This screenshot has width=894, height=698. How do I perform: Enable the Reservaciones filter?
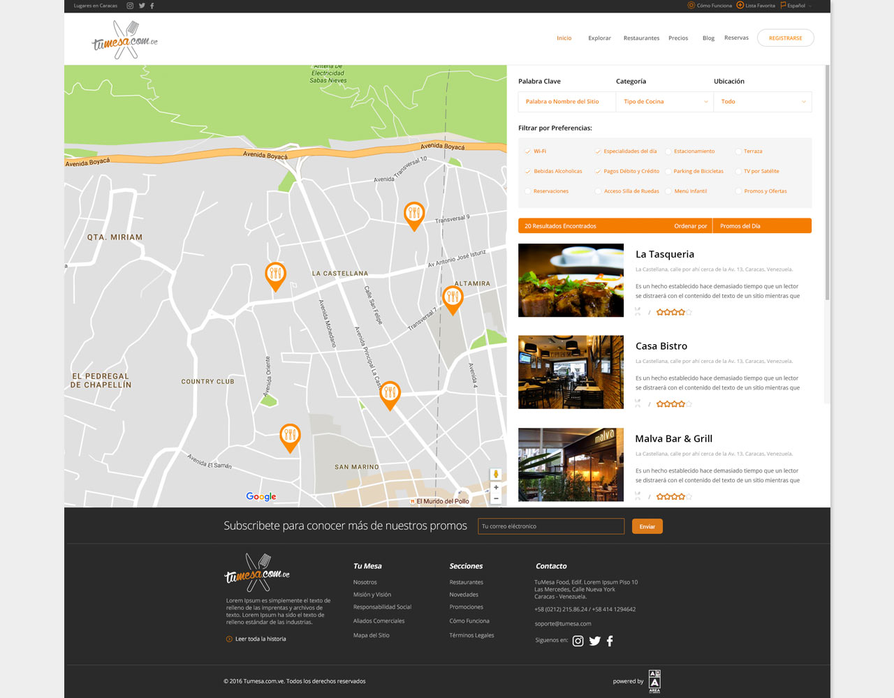pos(528,191)
